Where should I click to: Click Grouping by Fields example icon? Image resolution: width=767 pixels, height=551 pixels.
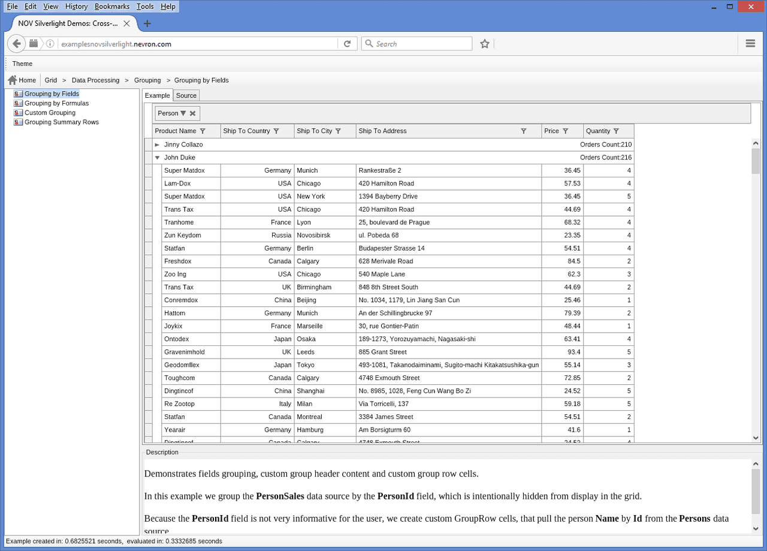[x=19, y=94]
